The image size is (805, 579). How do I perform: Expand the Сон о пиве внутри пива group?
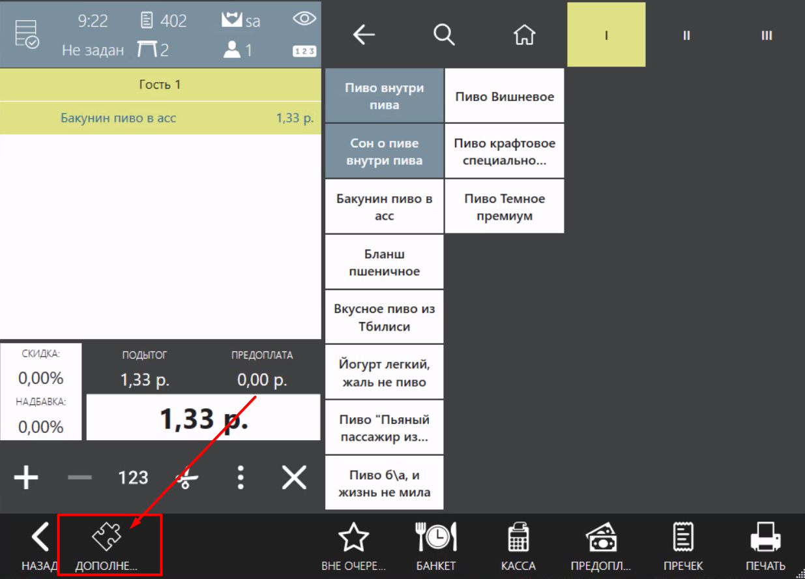point(384,151)
